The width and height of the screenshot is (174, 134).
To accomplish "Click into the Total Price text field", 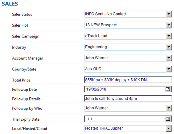I will tap(128, 80).
